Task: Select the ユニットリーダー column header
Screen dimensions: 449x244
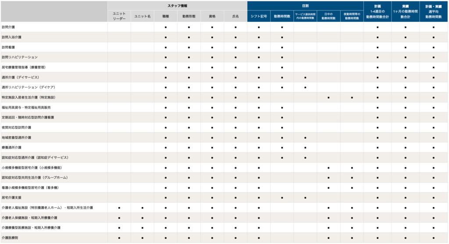Action: (119, 16)
